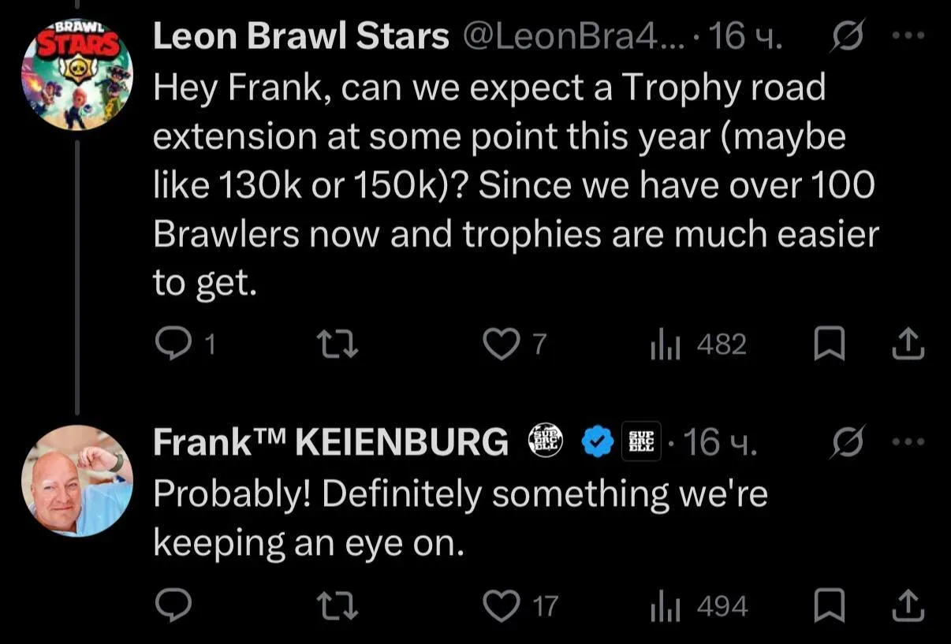The height and width of the screenshot is (644, 951).
Task: Retweet Leon Brawl Stars' Trophy road question
Action: click(x=337, y=344)
